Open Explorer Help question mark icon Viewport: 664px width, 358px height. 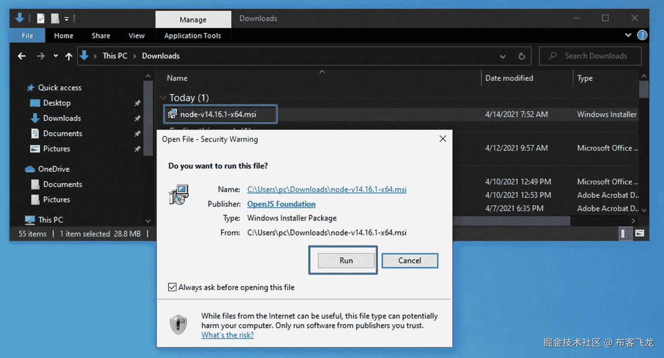click(642, 35)
